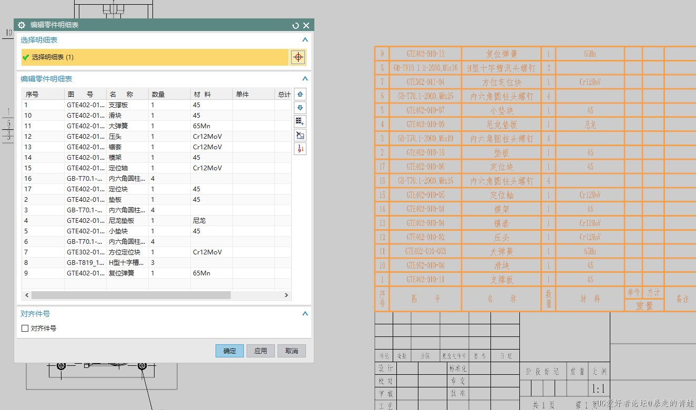This screenshot has width=696, height=410.
Task: Select the 镶套 row in the dialog table
Action: coord(157,147)
